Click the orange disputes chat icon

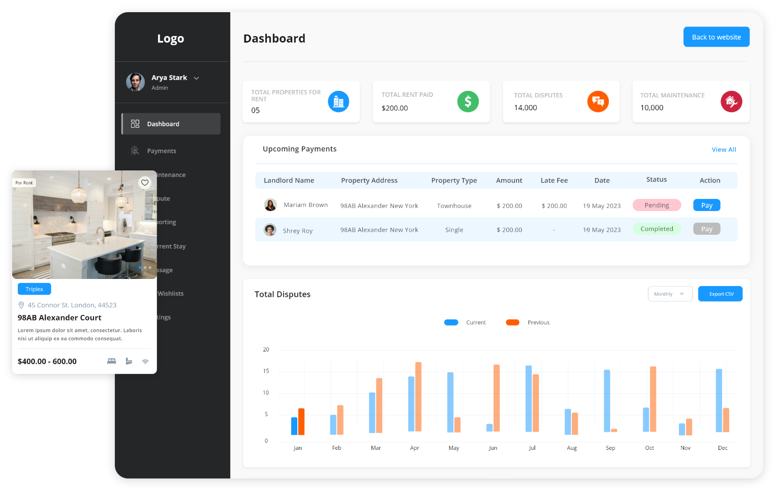(598, 101)
